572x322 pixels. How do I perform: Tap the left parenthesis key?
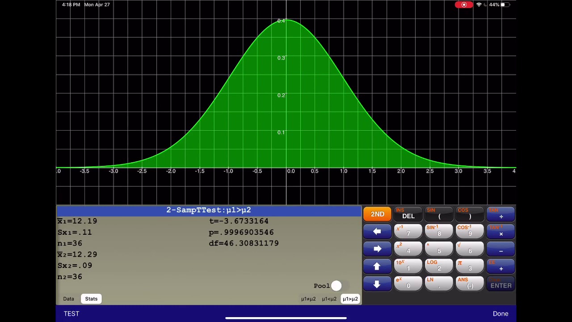(x=439, y=214)
